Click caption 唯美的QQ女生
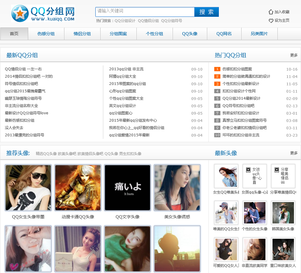This screenshot has width=301, height=273. click(226, 229)
